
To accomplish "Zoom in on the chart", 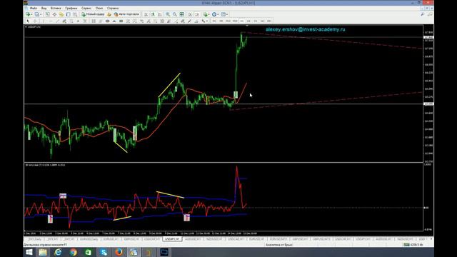I will [168, 14].
